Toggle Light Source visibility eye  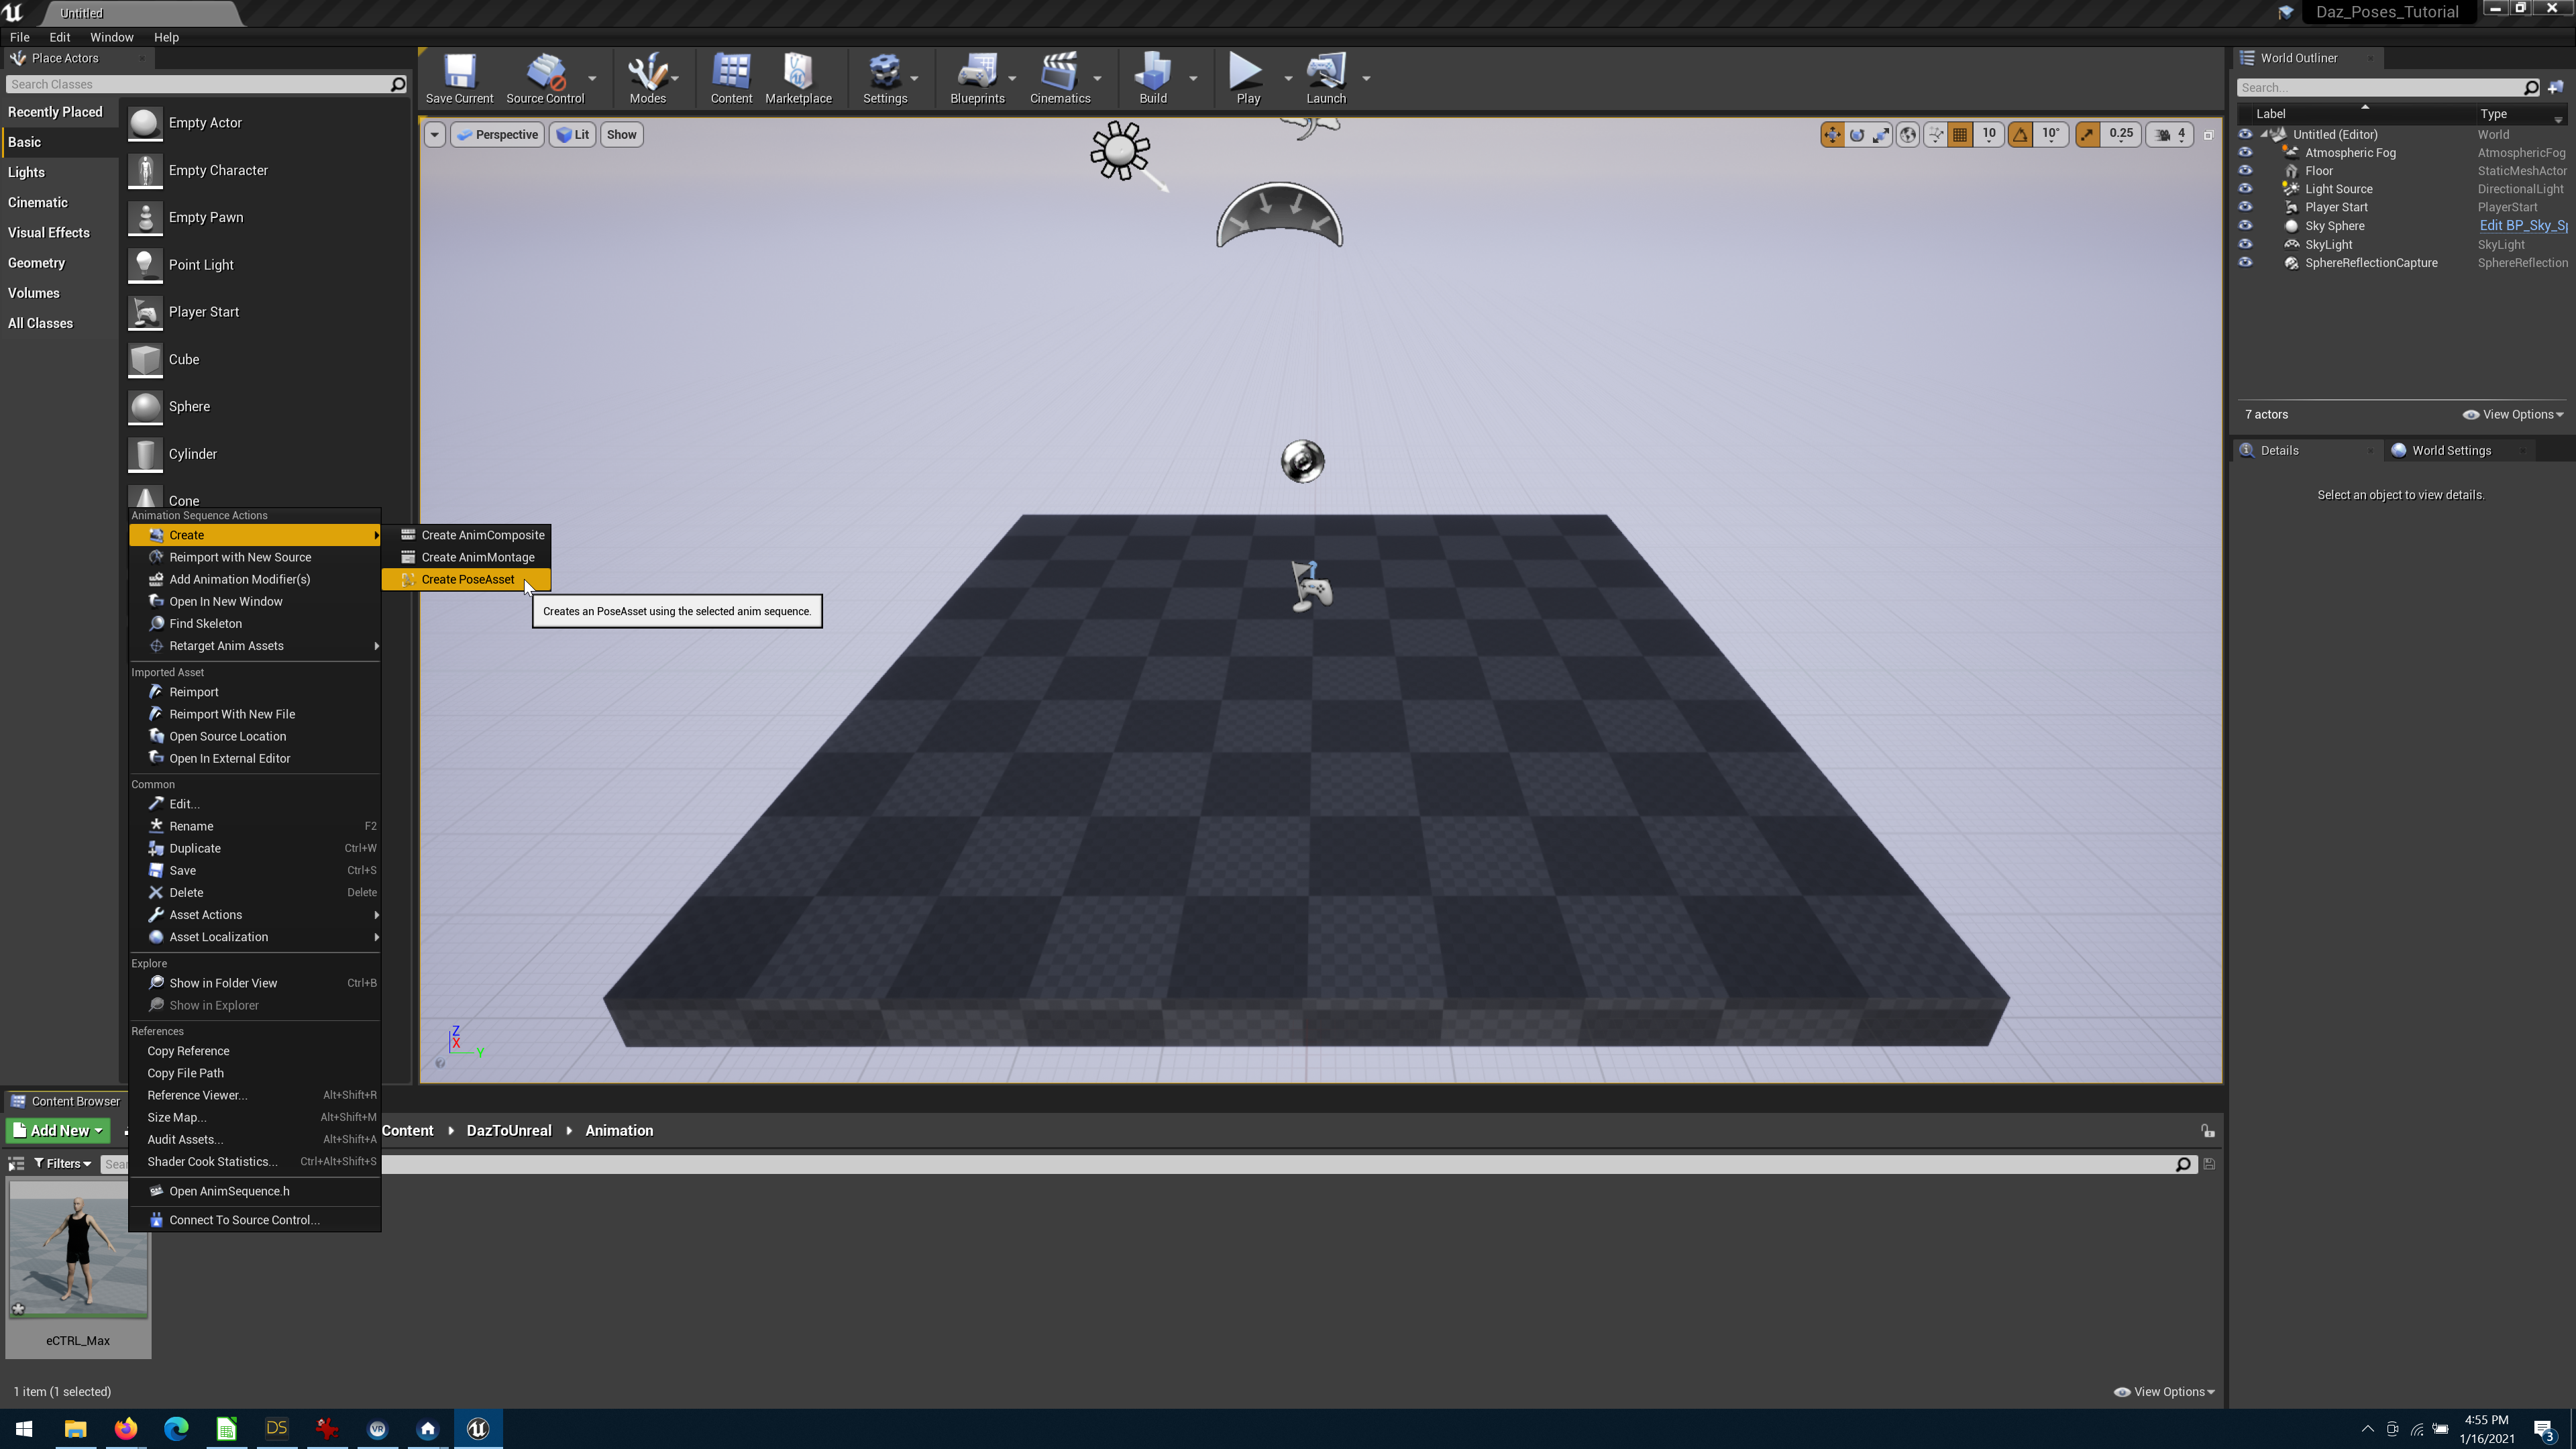(2245, 189)
